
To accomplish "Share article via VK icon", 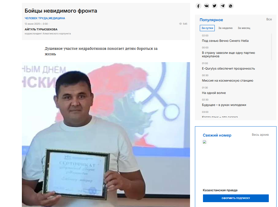I will tap(206, 6).
